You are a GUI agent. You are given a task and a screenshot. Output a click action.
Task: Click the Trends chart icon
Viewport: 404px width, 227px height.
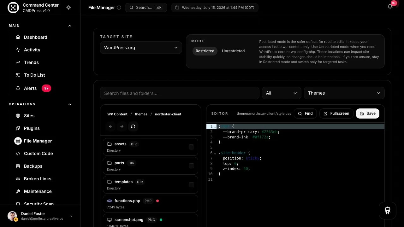18,62
